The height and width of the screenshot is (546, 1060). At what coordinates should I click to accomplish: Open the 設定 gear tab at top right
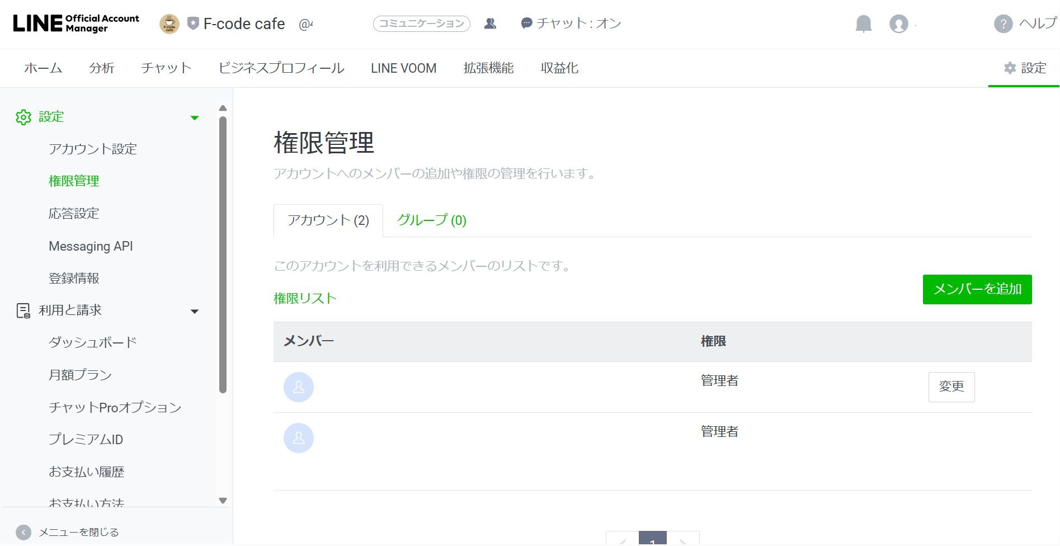click(1024, 68)
